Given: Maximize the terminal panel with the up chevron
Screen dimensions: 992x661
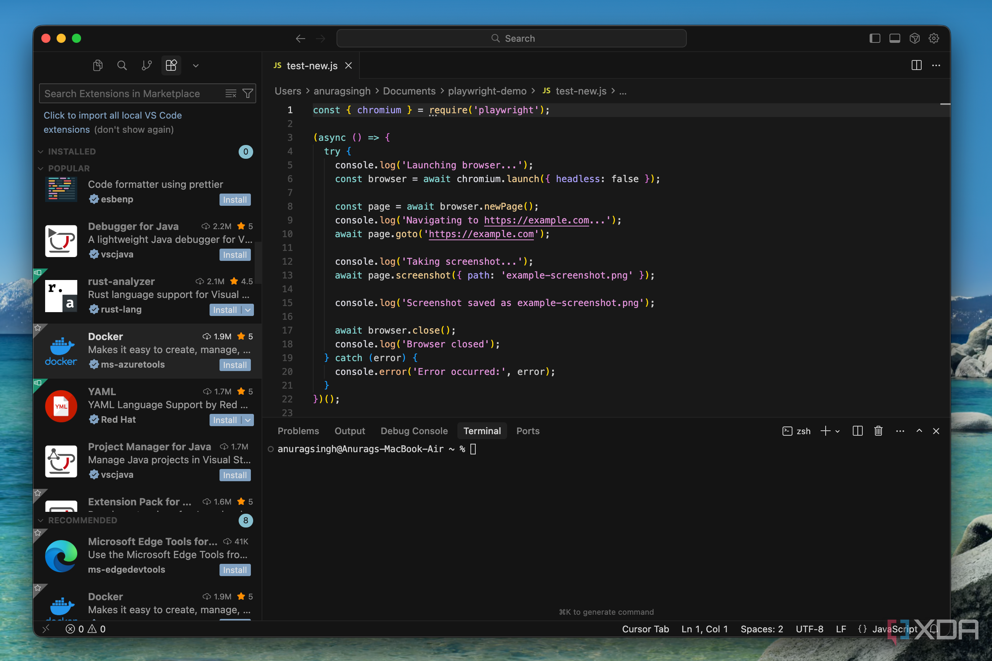Looking at the screenshot, I should [919, 431].
